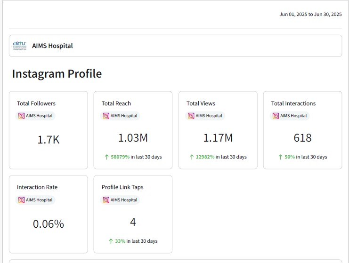The height and width of the screenshot is (263, 349).
Task: Click the 12982% growth figure
Action: (205, 157)
